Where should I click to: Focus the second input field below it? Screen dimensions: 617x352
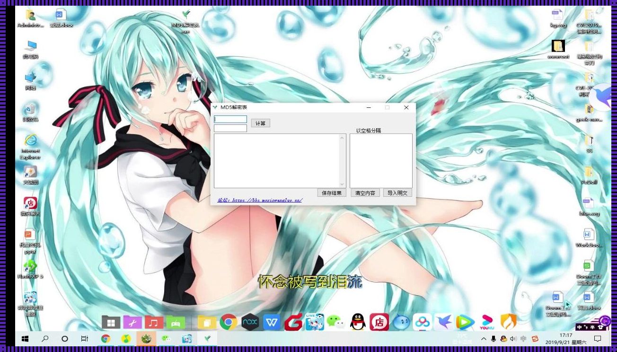(x=230, y=128)
